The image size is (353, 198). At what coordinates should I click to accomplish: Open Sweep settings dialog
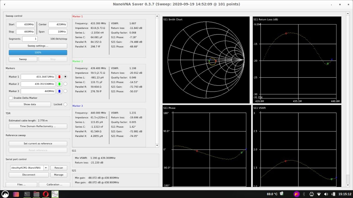[38, 46]
